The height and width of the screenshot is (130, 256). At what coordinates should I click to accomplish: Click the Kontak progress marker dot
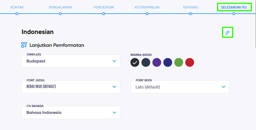tap(17, 14)
